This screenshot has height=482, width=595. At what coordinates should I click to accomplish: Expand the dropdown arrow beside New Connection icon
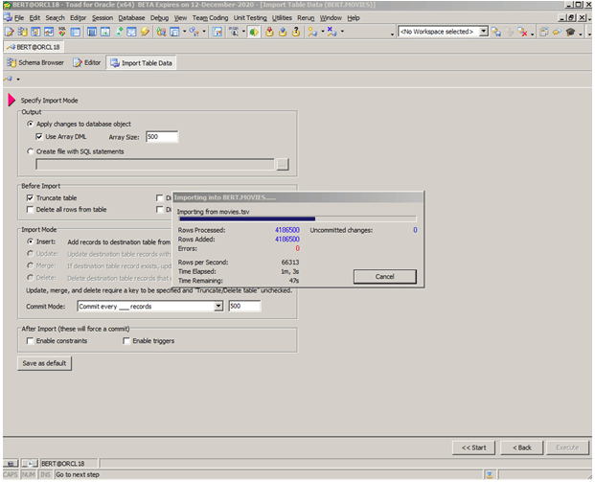pos(323,31)
